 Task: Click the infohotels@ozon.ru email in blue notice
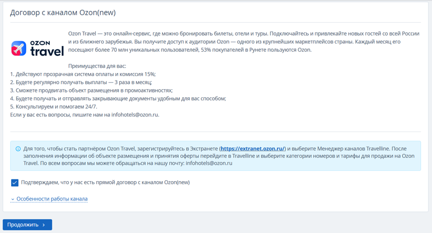point(209,163)
